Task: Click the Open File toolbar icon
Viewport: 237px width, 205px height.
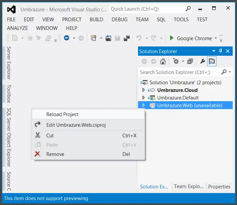Action: (108, 38)
